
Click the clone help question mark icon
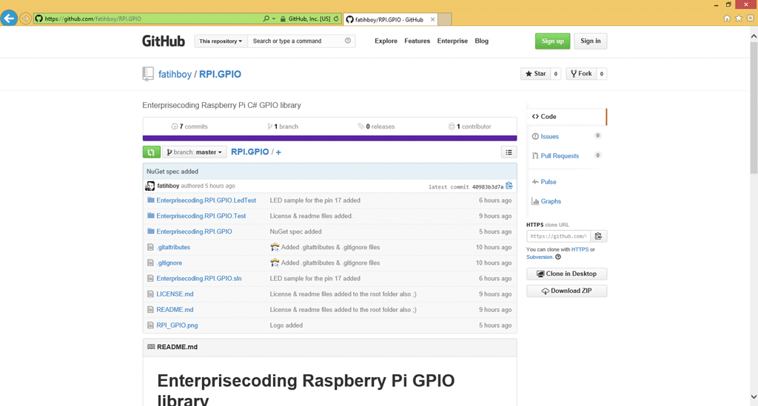pyautogui.click(x=558, y=257)
